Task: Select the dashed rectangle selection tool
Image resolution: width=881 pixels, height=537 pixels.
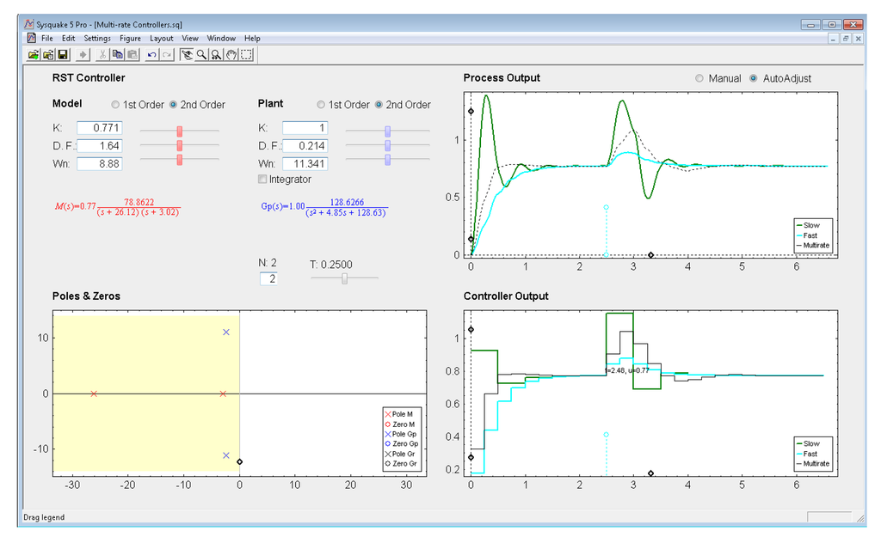Action: click(x=247, y=54)
